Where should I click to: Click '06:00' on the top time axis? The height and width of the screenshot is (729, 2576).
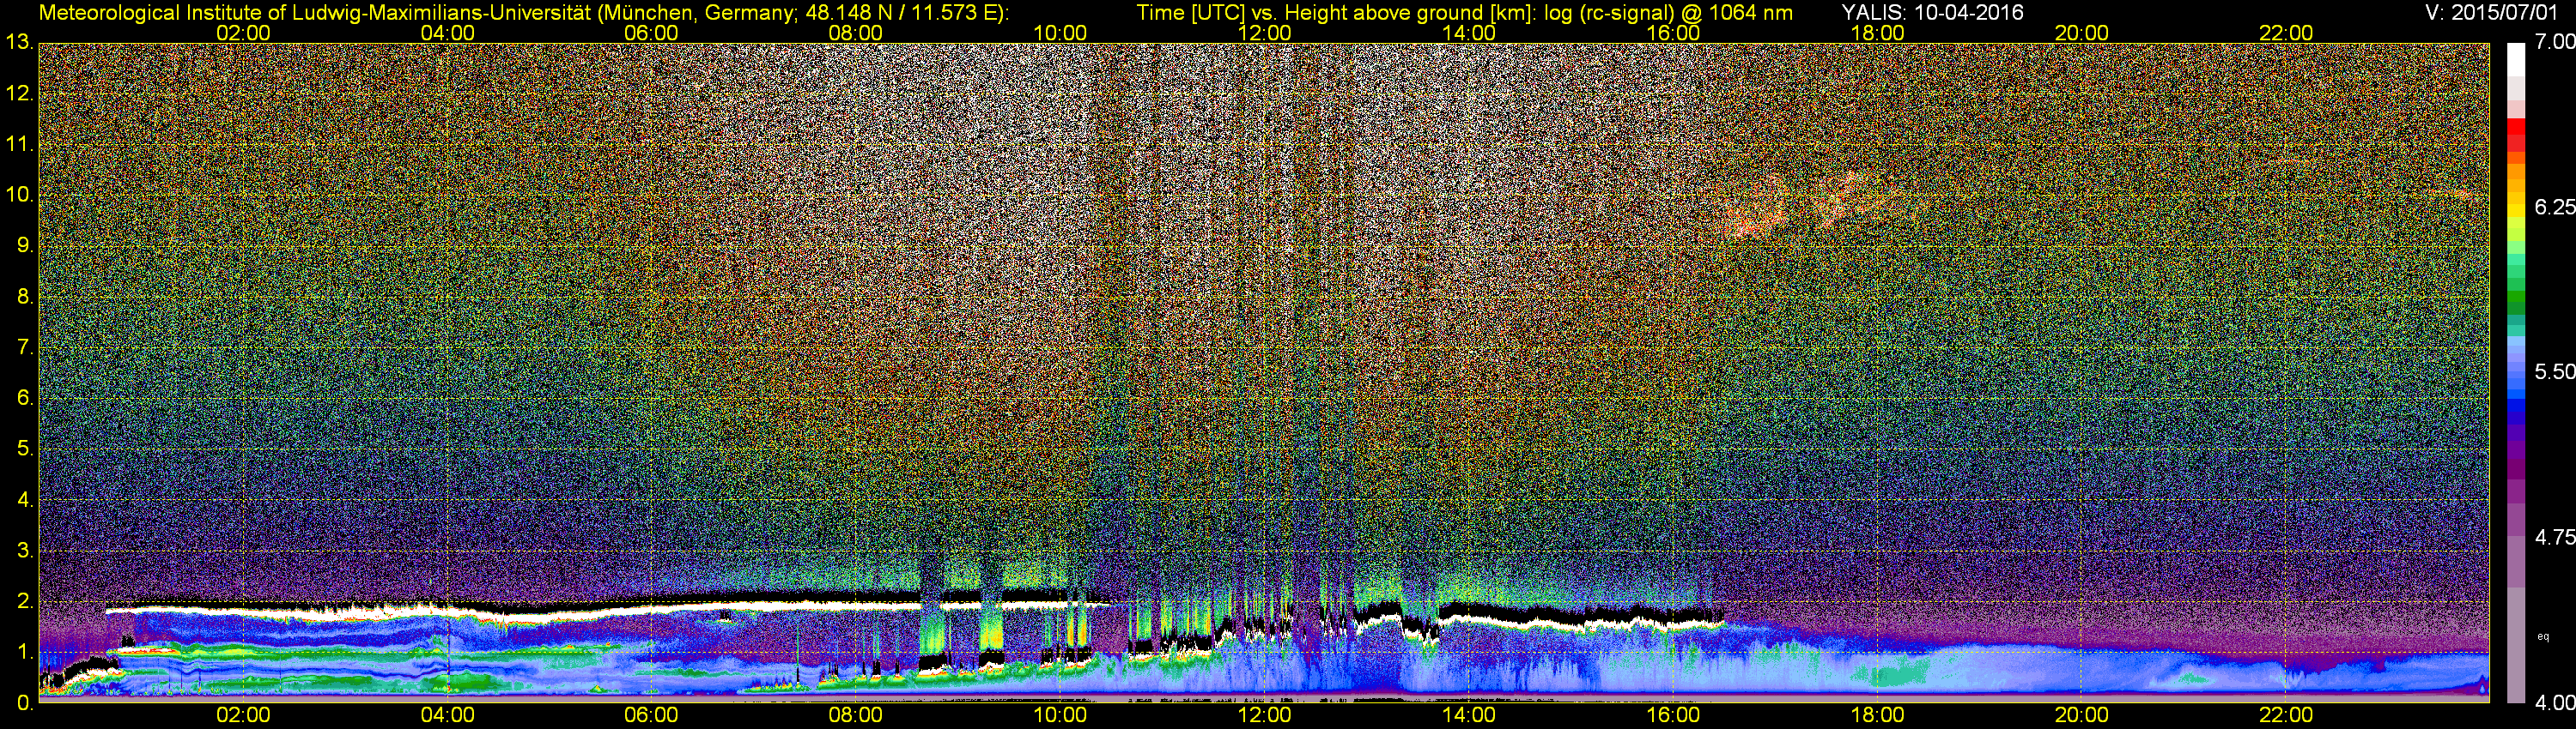651,33
